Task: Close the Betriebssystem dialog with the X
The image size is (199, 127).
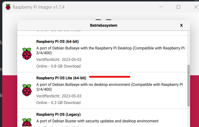Action: click(181, 25)
